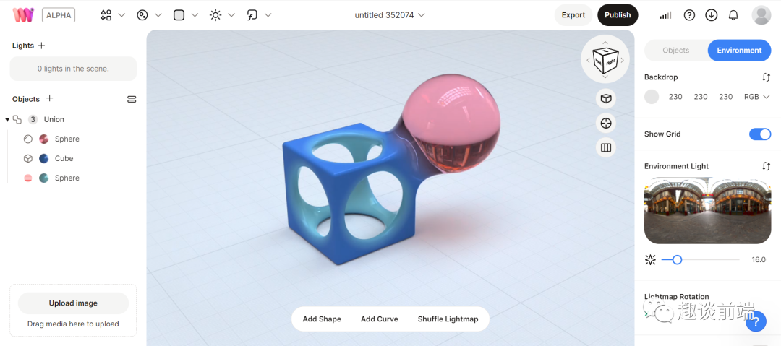Image resolution: width=781 pixels, height=346 pixels.
Task: Rotate view left with gizmo arrow
Action: coord(588,60)
